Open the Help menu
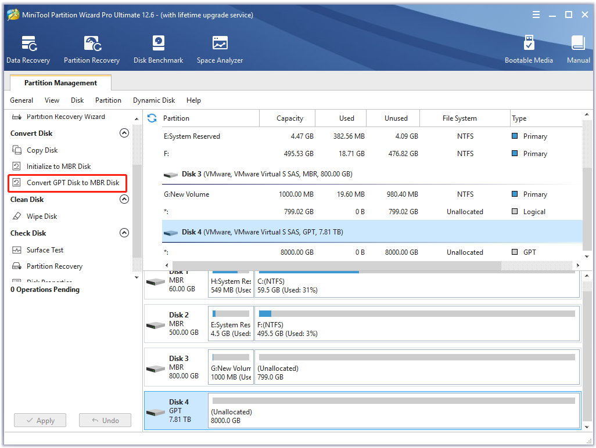 coord(193,100)
